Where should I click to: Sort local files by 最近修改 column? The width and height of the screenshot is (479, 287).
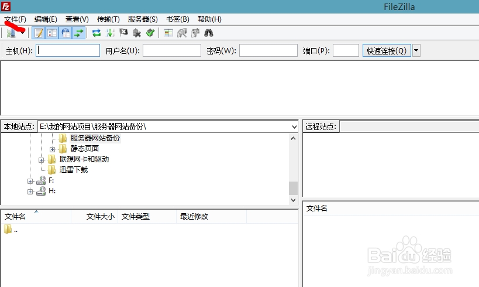pyautogui.click(x=211, y=217)
